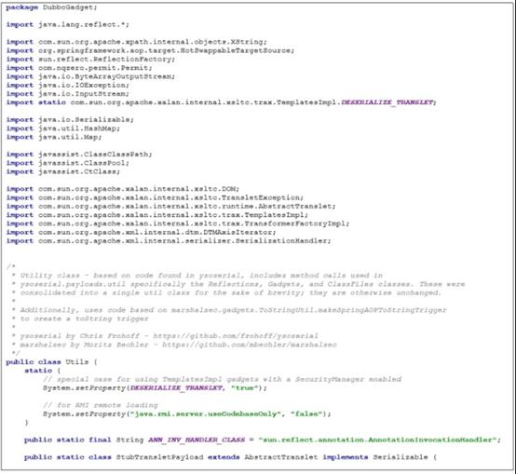
Task: Click the java.util.HashMap import line
Action: click(62, 129)
